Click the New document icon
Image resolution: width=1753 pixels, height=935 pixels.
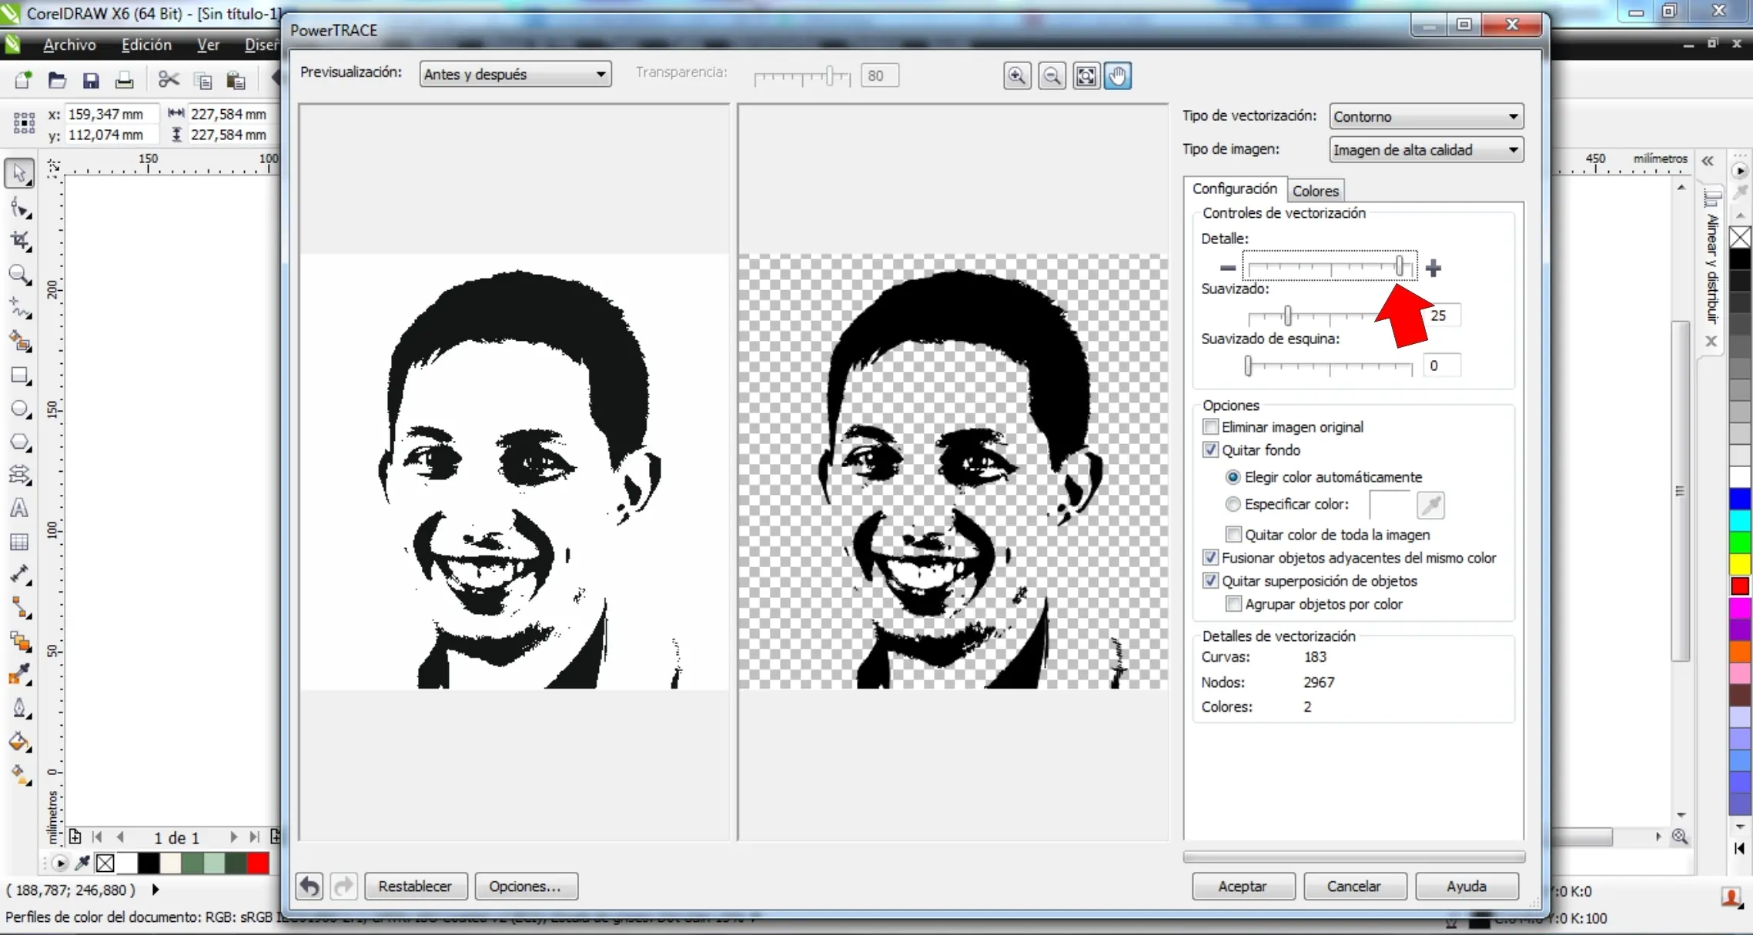(23, 80)
